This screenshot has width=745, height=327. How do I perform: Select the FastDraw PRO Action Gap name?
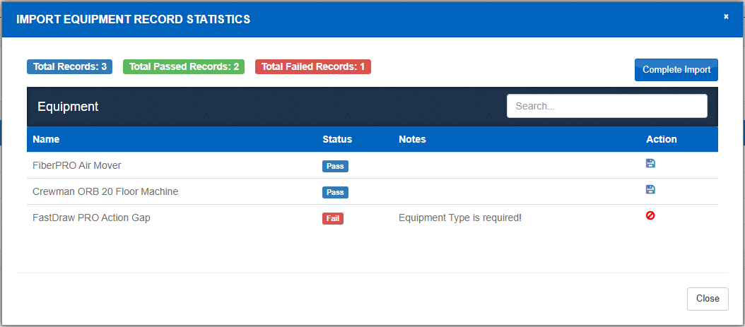[91, 218]
